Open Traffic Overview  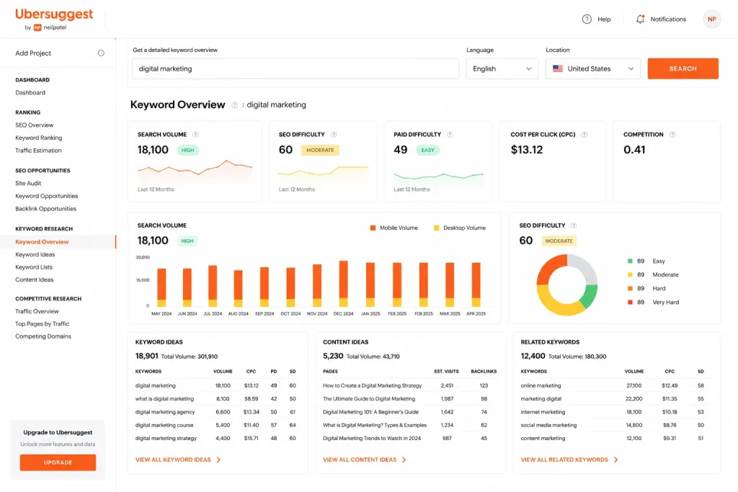pyautogui.click(x=37, y=311)
